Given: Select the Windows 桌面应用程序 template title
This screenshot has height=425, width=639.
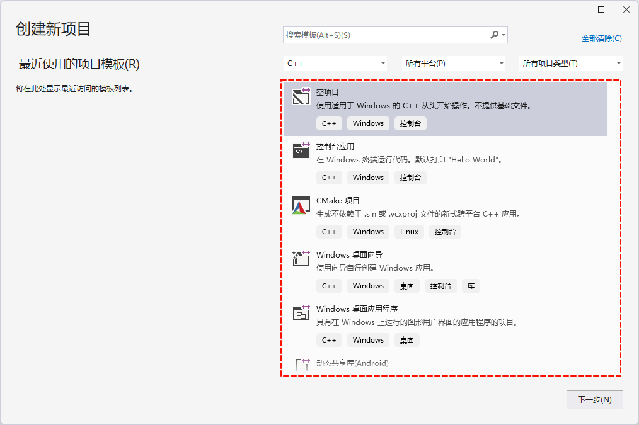Looking at the screenshot, I should click(357, 309).
